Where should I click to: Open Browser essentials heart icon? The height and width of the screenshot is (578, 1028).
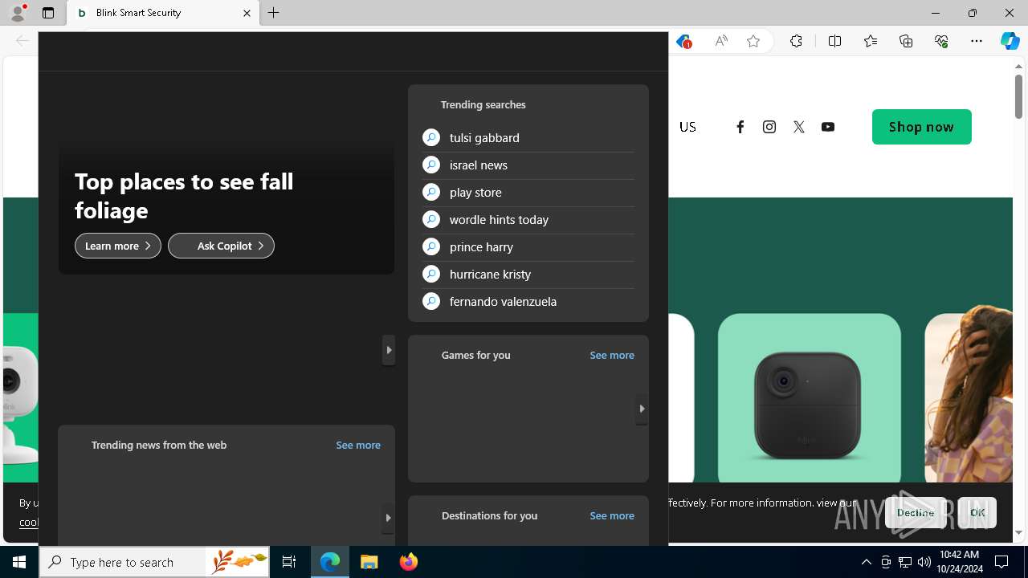click(941, 42)
